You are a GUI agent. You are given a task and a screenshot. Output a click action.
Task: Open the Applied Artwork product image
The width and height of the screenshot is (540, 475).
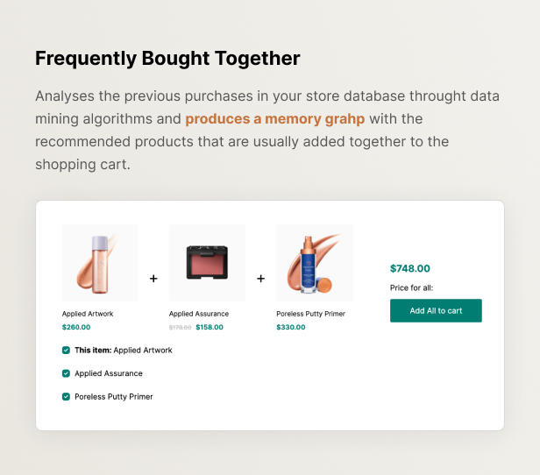click(x=100, y=263)
